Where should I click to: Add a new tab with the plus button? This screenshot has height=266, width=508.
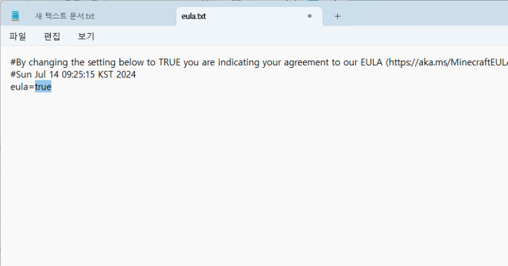pyautogui.click(x=337, y=17)
